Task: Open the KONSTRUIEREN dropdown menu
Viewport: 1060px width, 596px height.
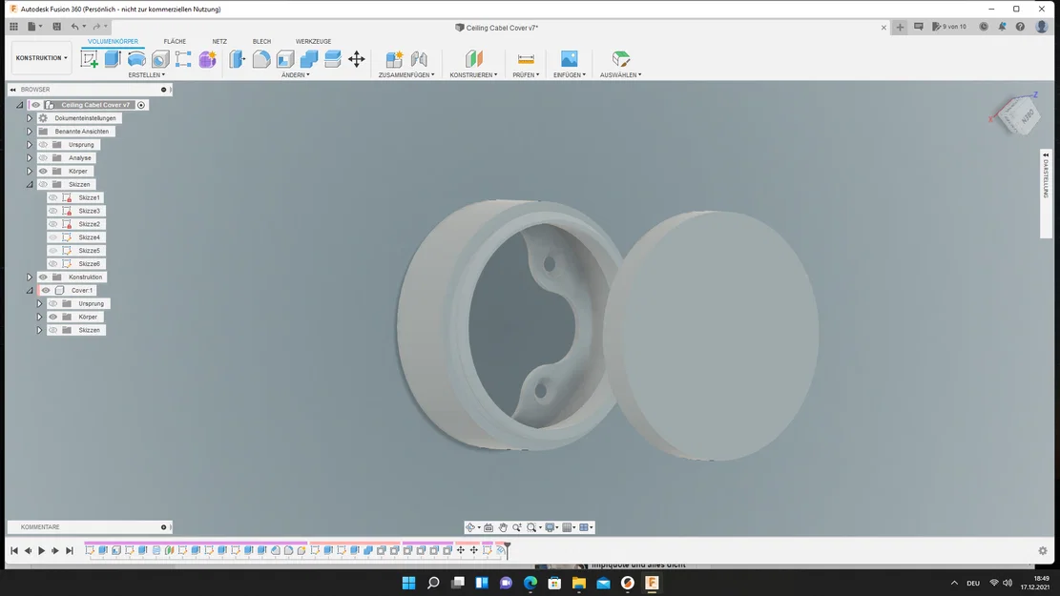Action: tap(474, 75)
